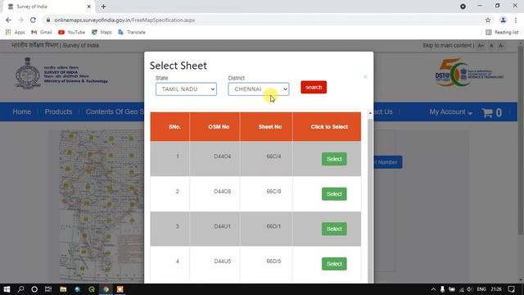Screen dimensions: 524x295
Task: Click the A+ increase font size control
Action: click(481, 46)
